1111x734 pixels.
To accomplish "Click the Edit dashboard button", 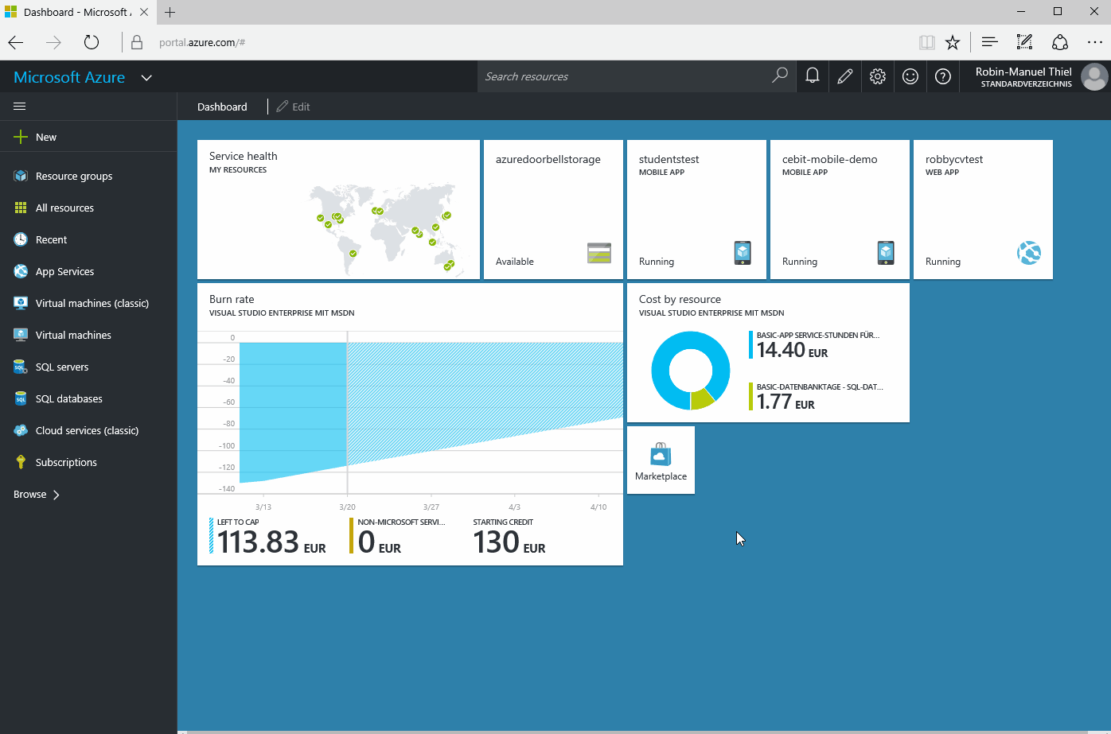I will [x=293, y=107].
